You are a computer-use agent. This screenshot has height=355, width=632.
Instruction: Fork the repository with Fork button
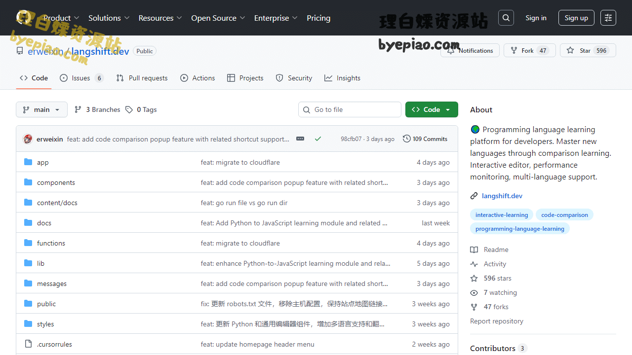529,50
